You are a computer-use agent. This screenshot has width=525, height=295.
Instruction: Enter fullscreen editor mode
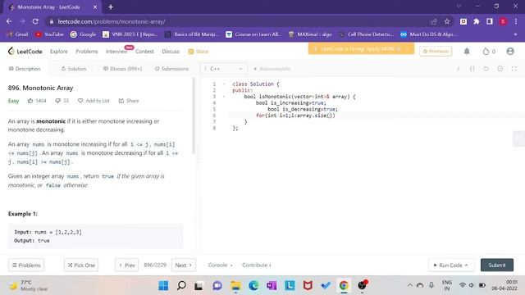pos(514,69)
